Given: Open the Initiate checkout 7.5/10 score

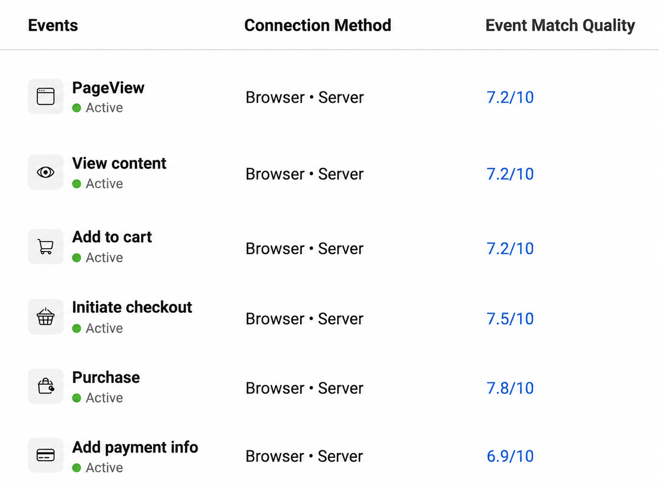Looking at the screenshot, I should click(x=510, y=319).
